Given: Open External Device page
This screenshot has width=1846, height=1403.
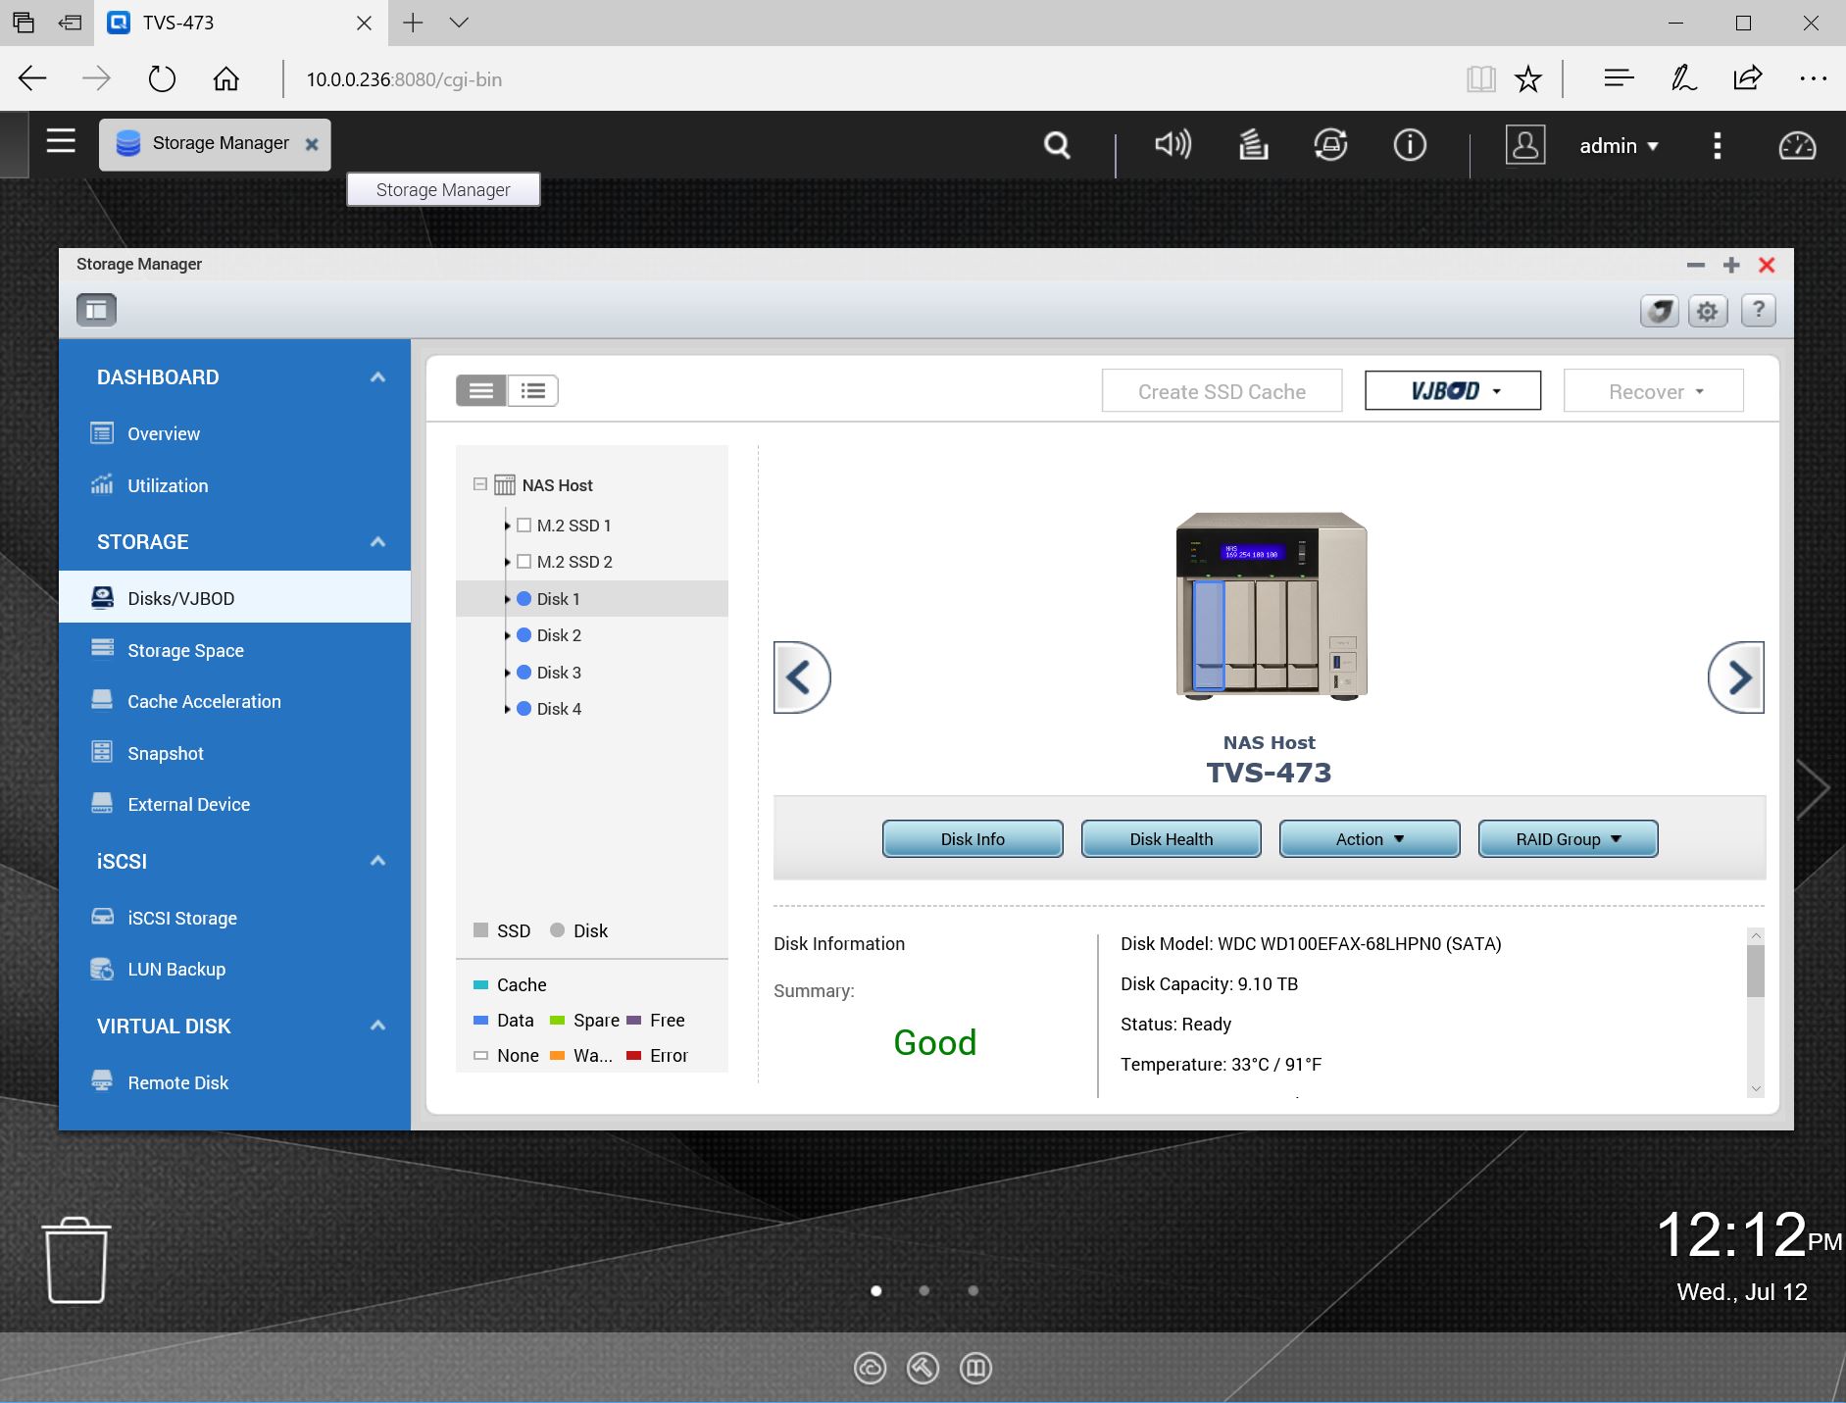Looking at the screenshot, I should 188,804.
